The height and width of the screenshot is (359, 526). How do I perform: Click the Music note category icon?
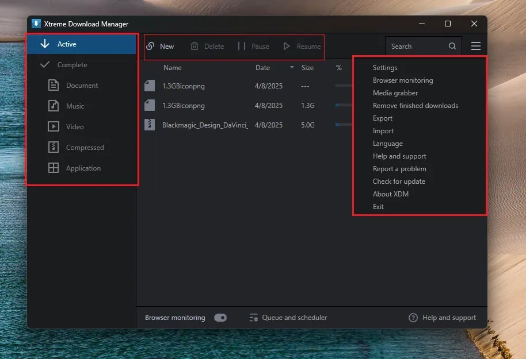tap(54, 106)
